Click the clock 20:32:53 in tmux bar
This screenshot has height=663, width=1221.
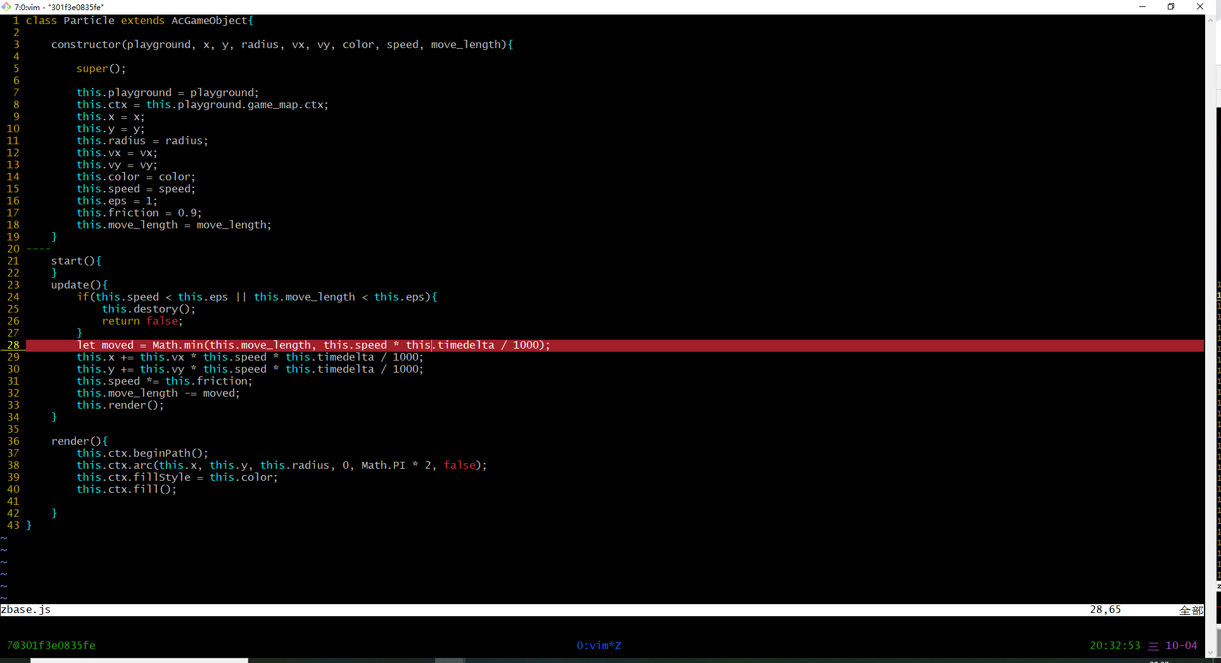point(1115,645)
